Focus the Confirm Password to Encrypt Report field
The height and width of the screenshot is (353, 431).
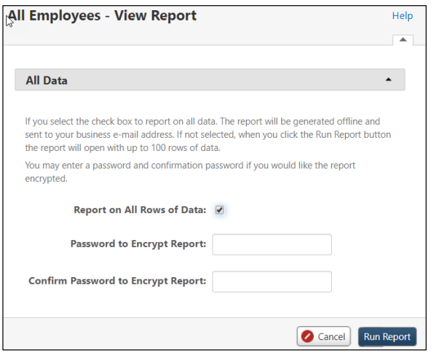[x=272, y=282]
